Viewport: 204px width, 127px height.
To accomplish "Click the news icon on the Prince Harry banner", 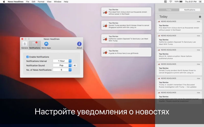I will 105,52.
